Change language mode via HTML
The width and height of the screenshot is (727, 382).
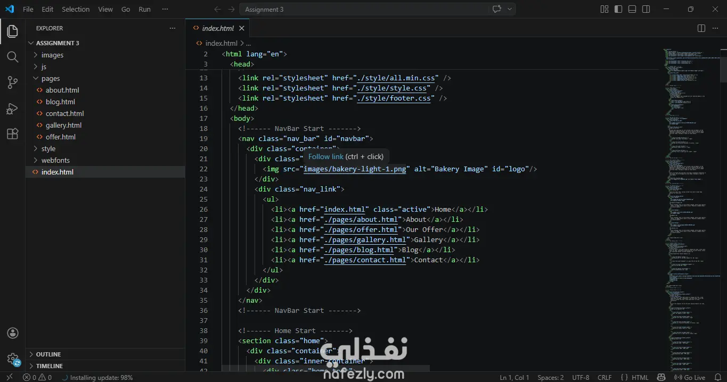pos(640,377)
